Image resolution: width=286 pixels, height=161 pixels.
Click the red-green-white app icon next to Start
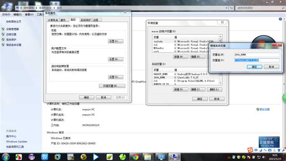pyautogui.click(x=18, y=157)
